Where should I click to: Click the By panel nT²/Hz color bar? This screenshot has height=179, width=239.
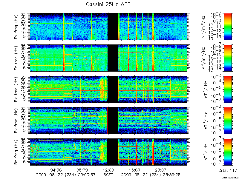pyautogui.click(x=228, y=121)
